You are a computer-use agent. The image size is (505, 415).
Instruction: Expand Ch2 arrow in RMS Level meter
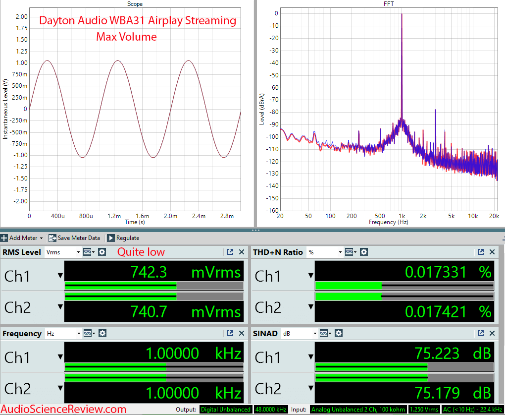tap(60, 306)
